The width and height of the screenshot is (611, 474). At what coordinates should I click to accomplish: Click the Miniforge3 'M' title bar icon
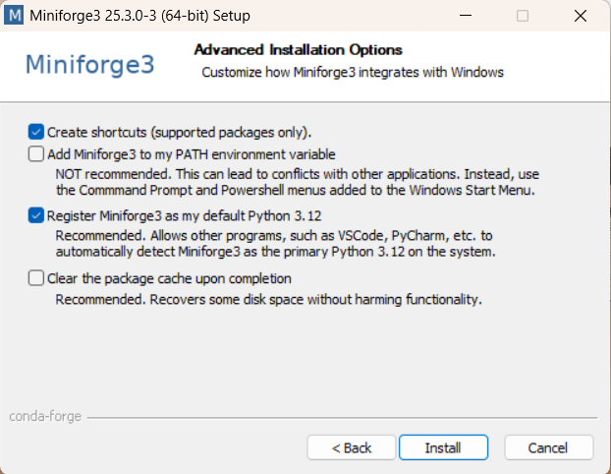pos(14,16)
